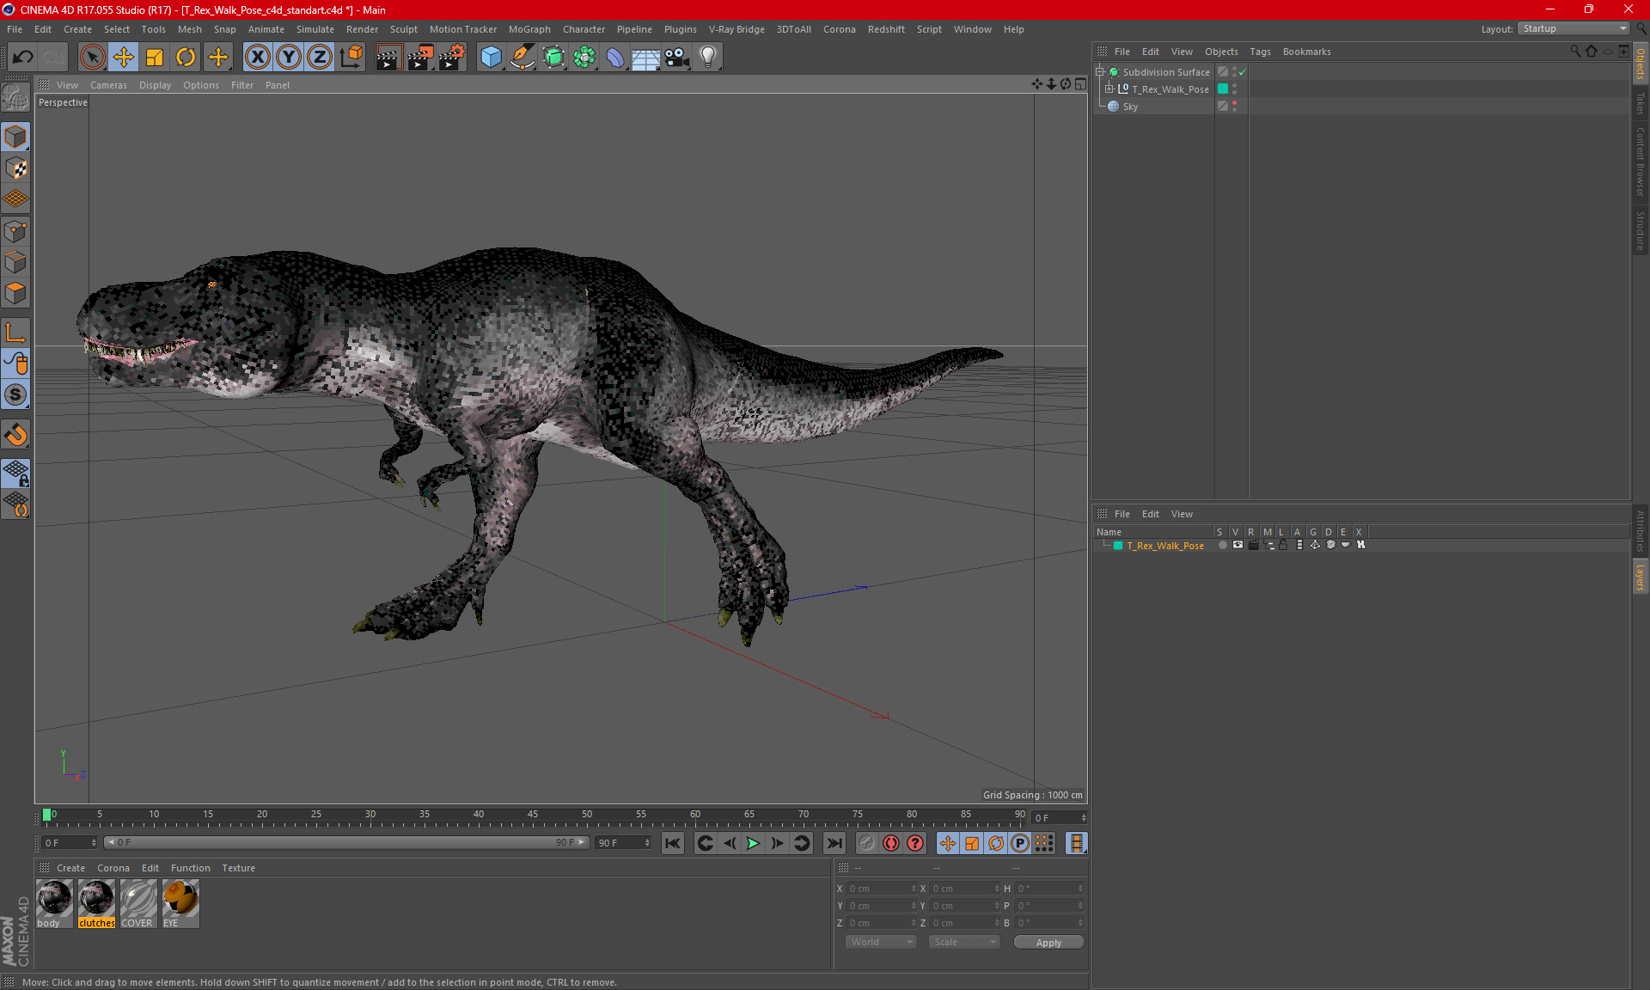Image resolution: width=1650 pixels, height=990 pixels.
Task: Open the Layout Startup dropdown
Action: [1574, 28]
